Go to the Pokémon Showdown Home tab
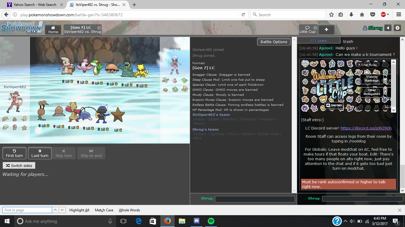 (x=53, y=30)
